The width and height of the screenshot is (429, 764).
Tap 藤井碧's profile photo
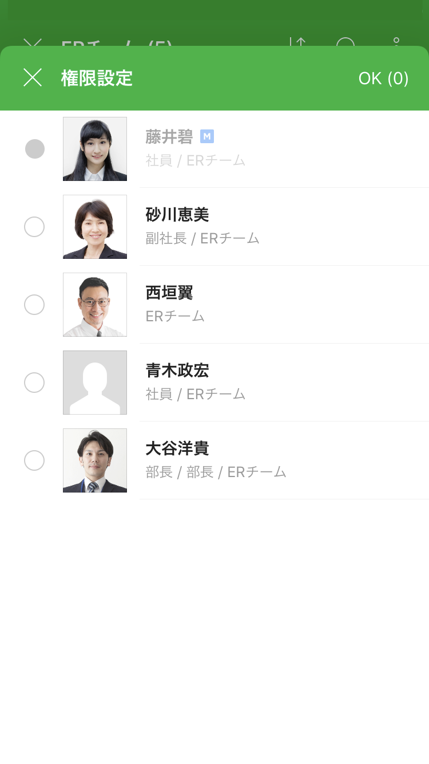95,149
